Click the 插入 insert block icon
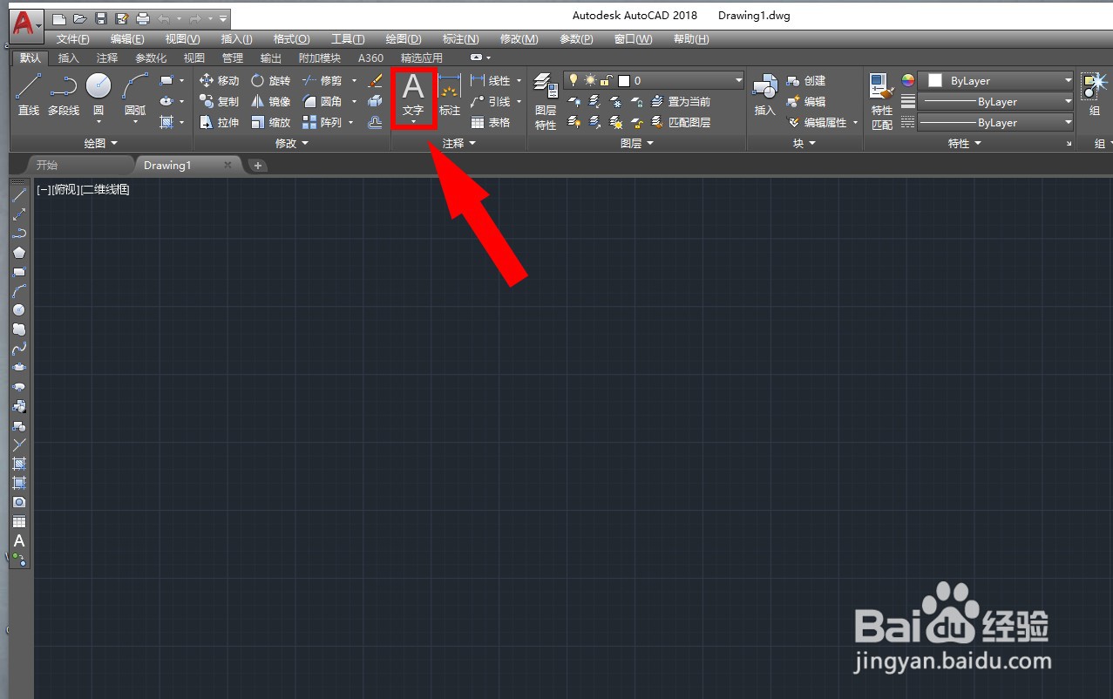This screenshot has height=699, width=1113. coord(764,95)
